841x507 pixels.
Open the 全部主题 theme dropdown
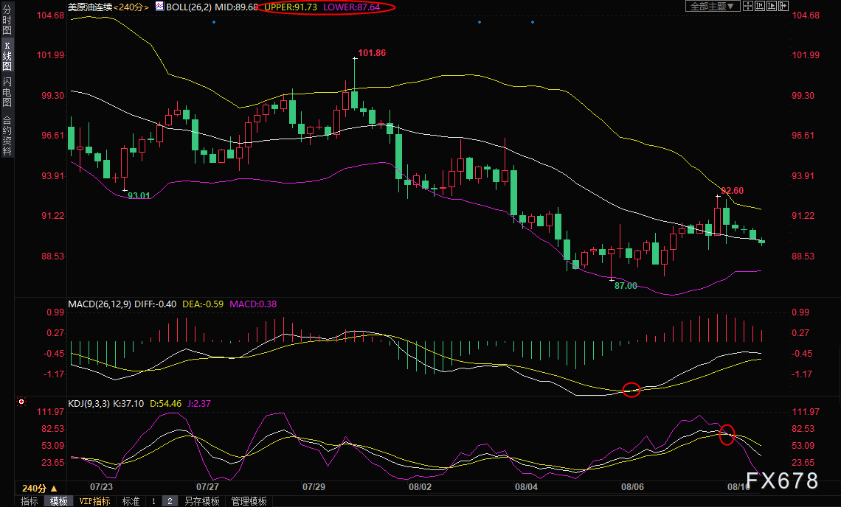tap(713, 7)
